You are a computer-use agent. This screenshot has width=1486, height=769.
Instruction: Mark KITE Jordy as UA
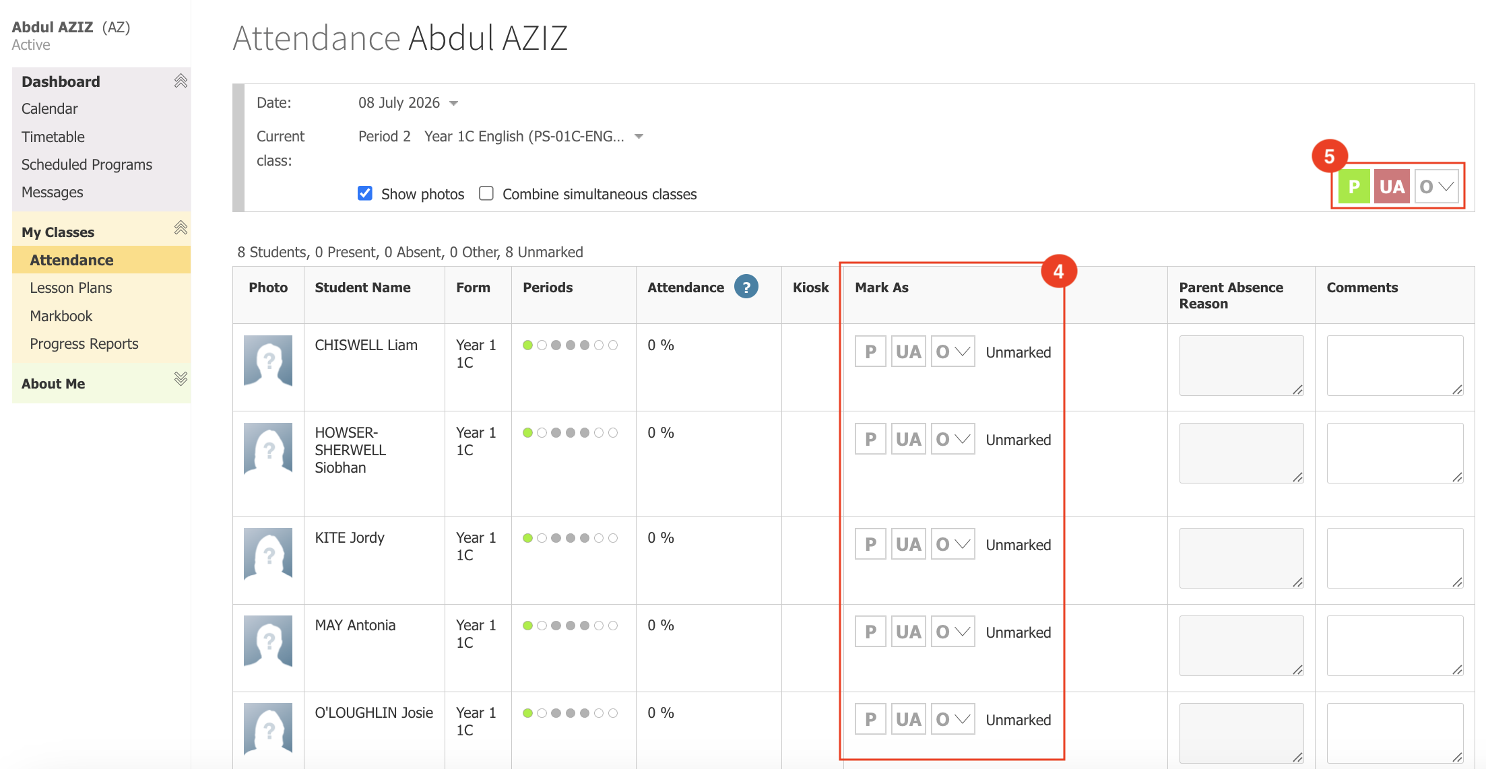(908, 544)
